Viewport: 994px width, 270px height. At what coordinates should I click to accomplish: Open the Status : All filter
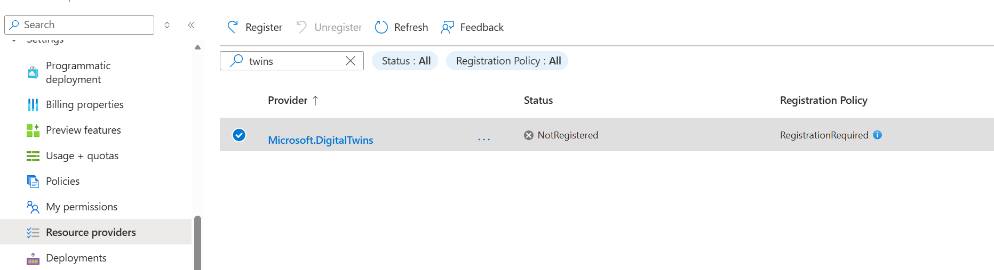coord(405,61)
